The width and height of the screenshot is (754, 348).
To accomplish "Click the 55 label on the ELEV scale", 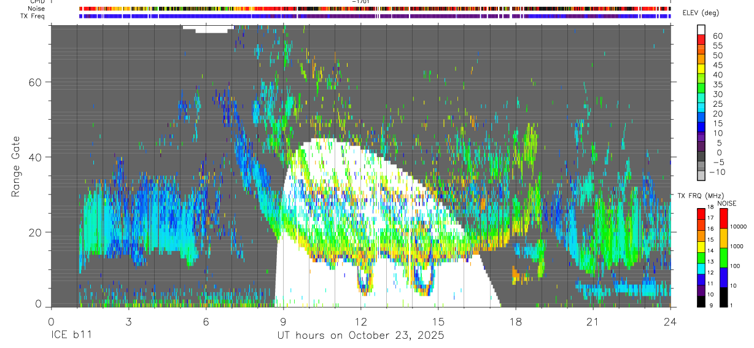I will [717, 45].
